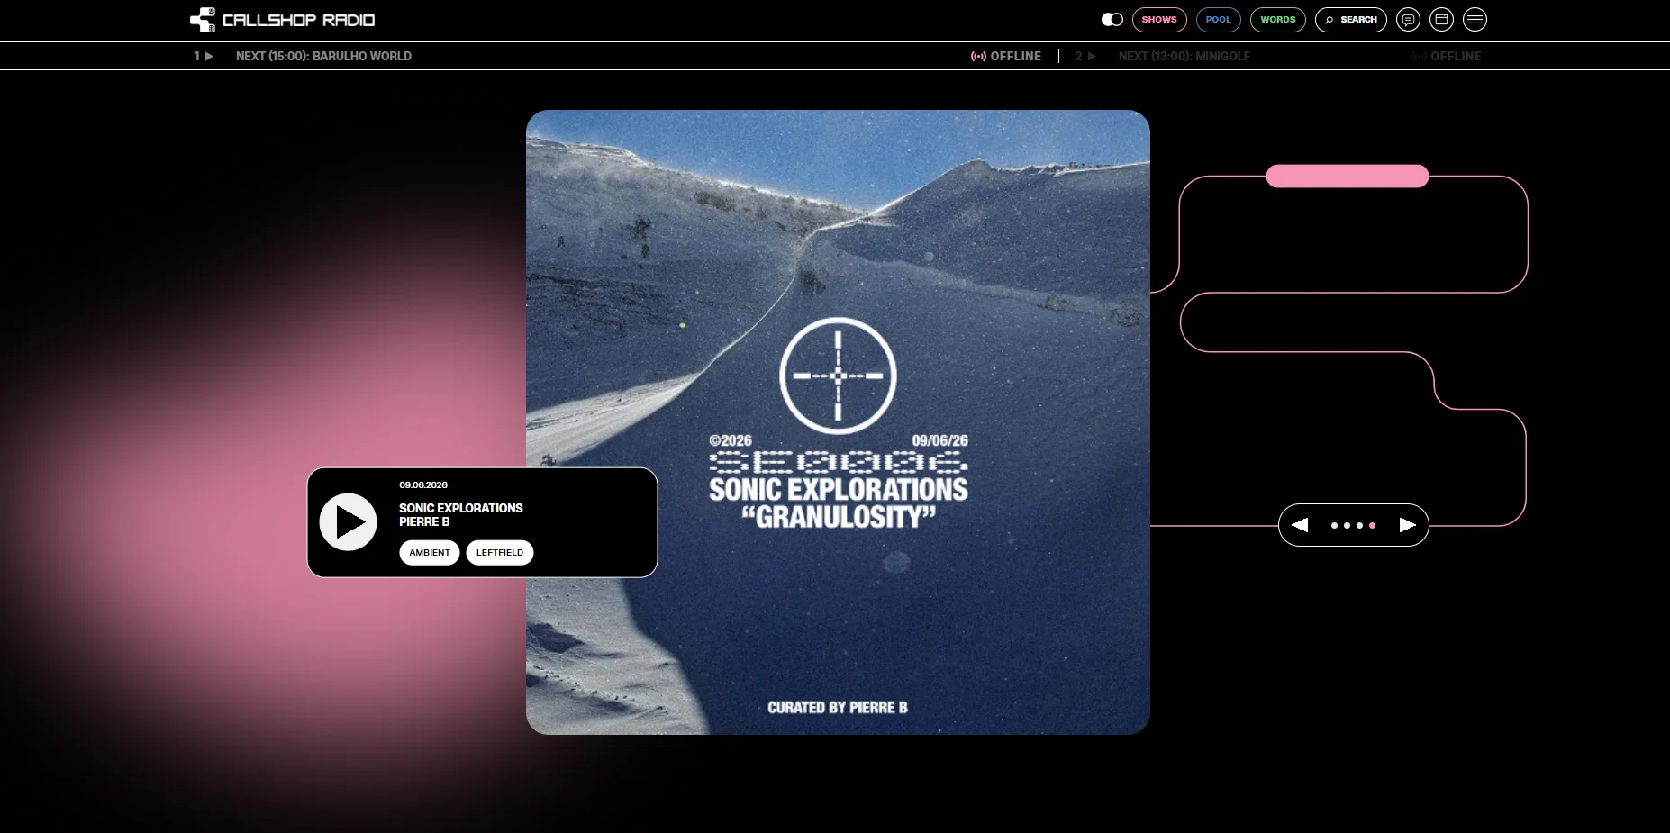Open the Words section
Screen dimensions: 1670x833
point(1277,20)
